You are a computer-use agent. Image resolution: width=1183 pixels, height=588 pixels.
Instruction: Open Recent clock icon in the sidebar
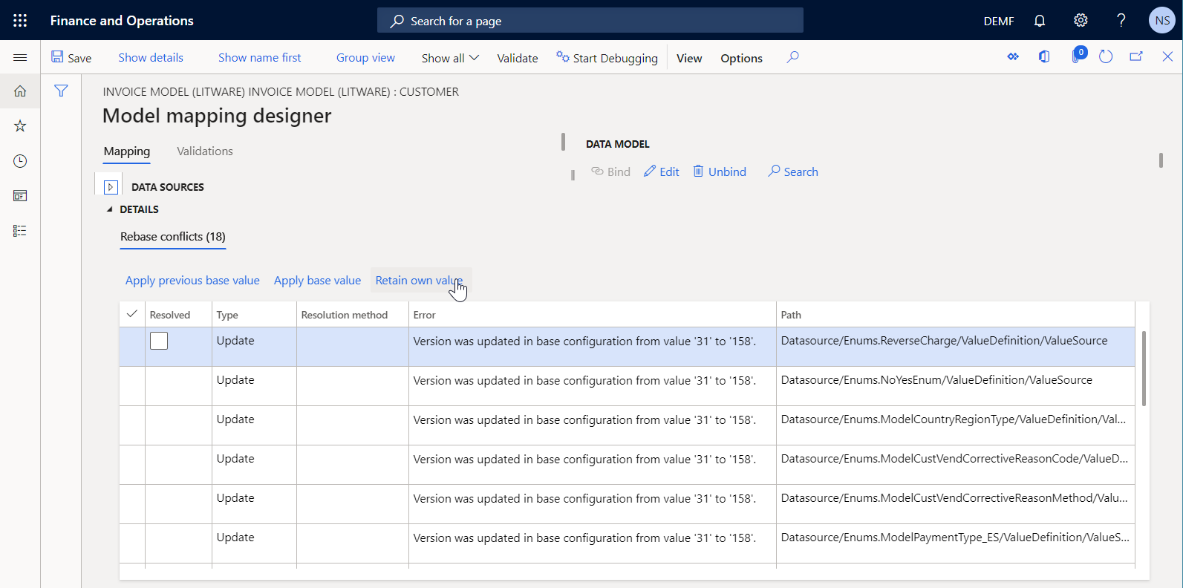tap(20, 161)
